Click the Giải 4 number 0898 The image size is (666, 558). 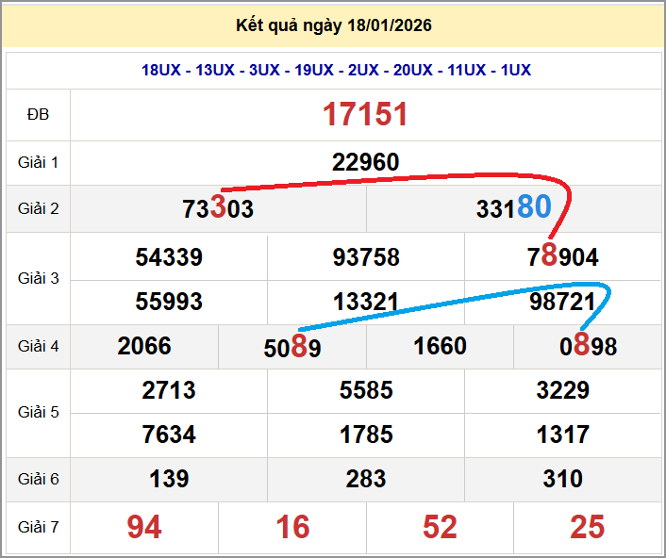tap(588, 347)
